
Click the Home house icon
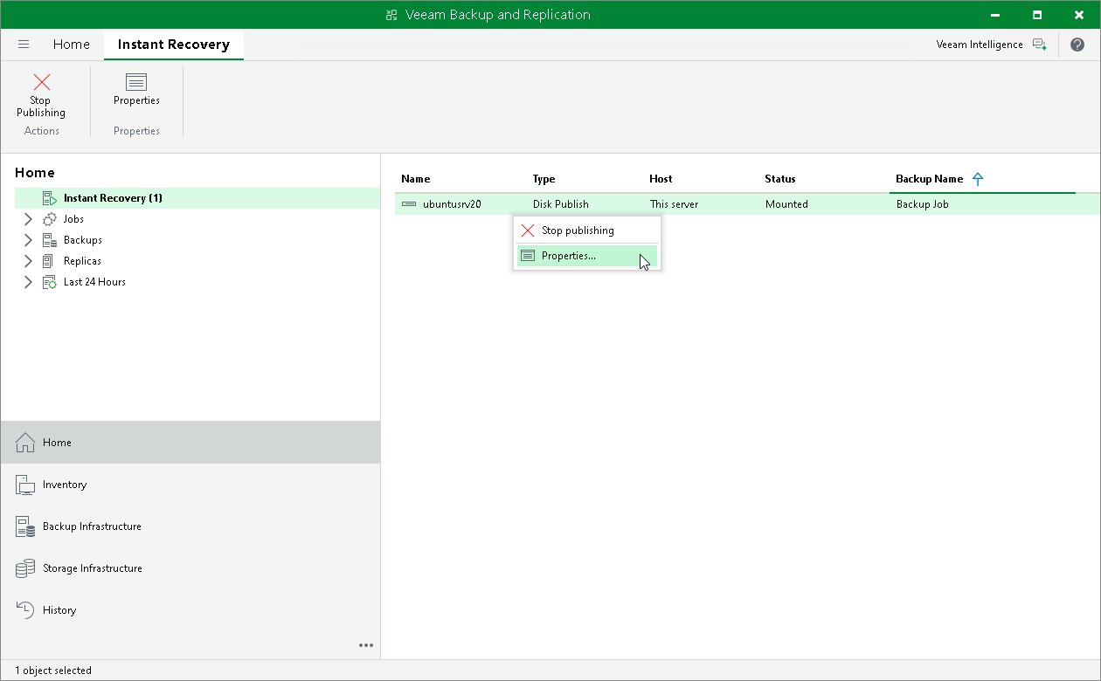(x=25, y=443)
